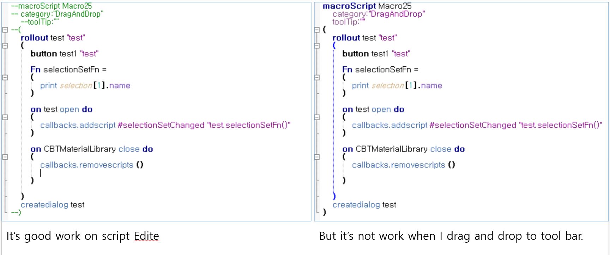Collapse the "on test open do" block in the right editor

[x=317, y=117]
